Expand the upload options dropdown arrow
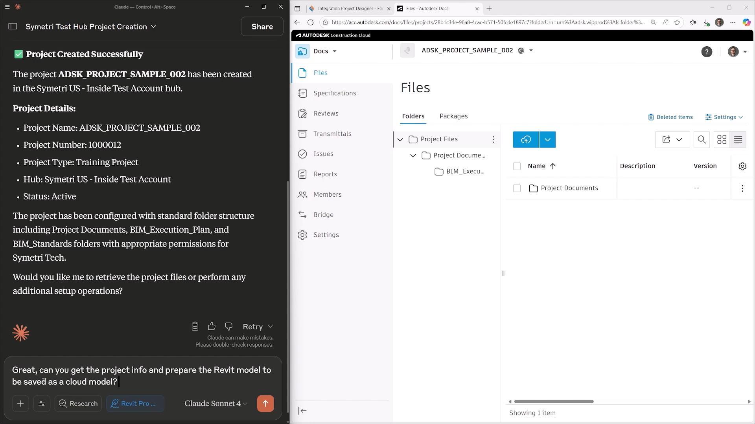755x424 pixels. click(547, 140)
